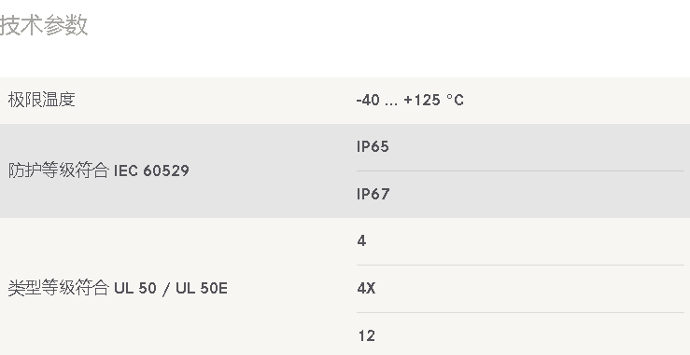This screenshot has height=355, width=690.
Task: Select the 防护等级符合 IEC 60529 label
Action: 99,171
